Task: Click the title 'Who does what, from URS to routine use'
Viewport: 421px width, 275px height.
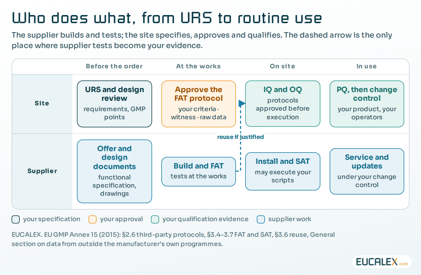Action: point(167,18)
